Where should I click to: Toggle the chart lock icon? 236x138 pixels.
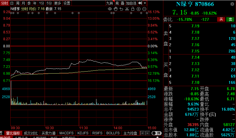(x=133, y=9)
